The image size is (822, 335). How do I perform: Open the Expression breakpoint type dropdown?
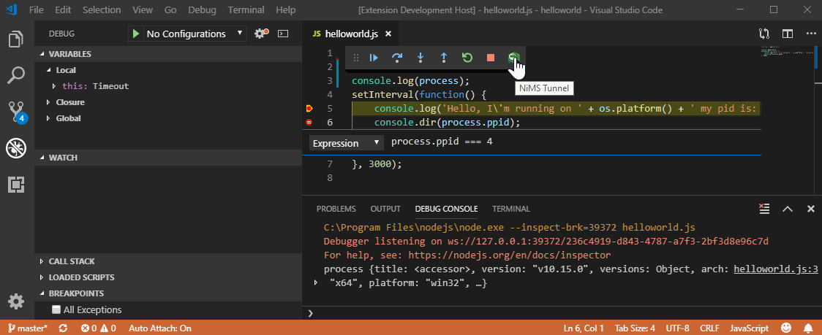point(347,143)
